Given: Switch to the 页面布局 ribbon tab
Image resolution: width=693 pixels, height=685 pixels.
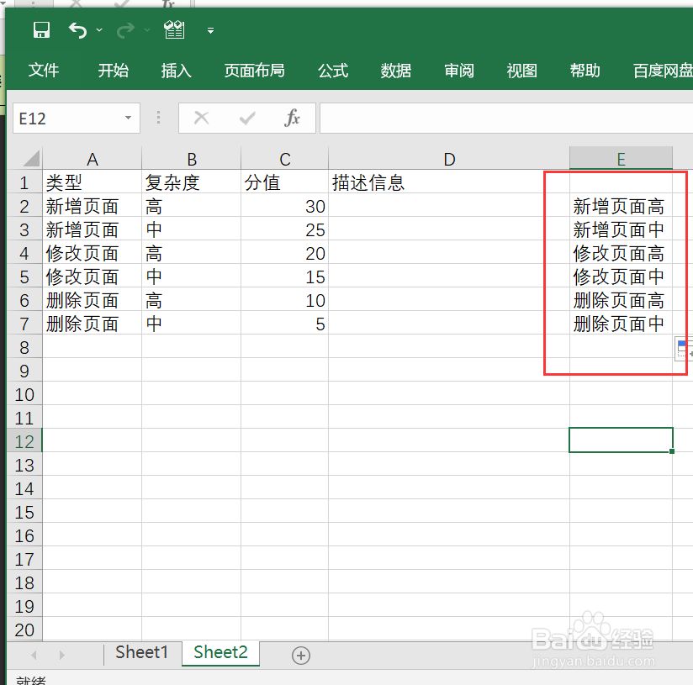Looking at the screenshot, I should click(x=254, y=71).
